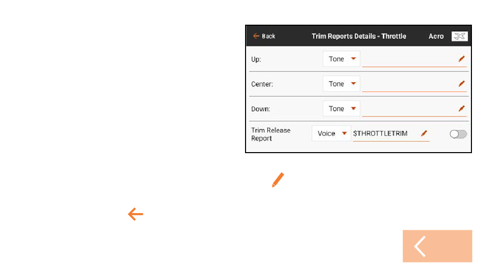The height and width of the screenshot is (269, 479).
Task: Open the Center Tone dropdown
Action: (x=341, y=84)
